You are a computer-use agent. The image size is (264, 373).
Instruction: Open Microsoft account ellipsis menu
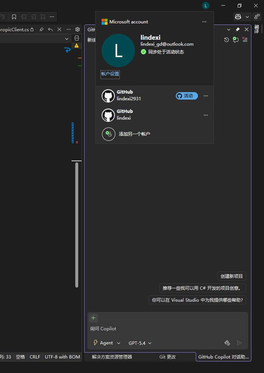pyautogui.click(x=204, y=22)
